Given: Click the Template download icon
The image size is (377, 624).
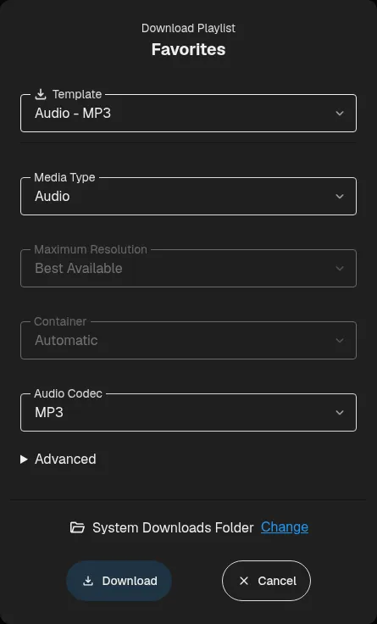Looking at the screenshot, I should click(x=41, y=94).
